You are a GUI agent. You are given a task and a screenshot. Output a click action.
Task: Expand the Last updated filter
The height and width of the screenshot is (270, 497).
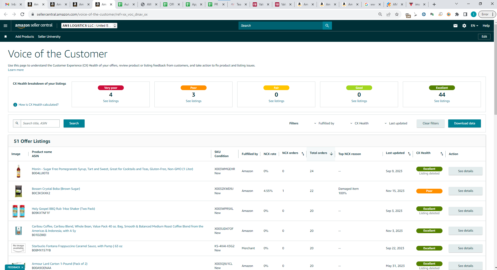(396, 123)
